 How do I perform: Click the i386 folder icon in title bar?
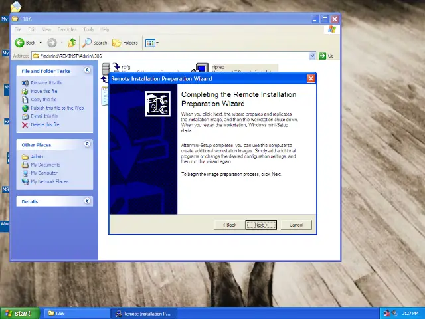point(15,19)
